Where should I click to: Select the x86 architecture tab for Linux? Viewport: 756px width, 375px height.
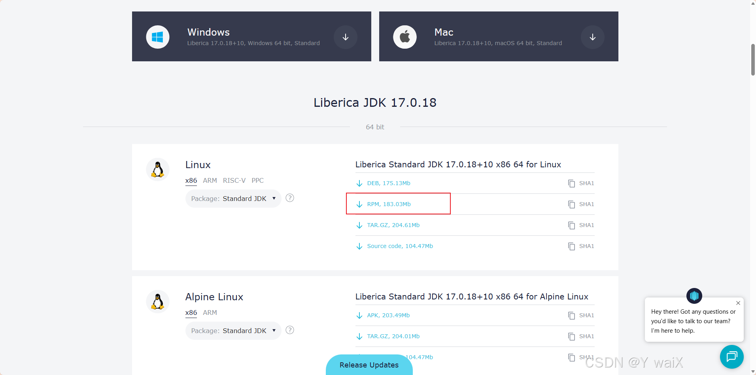tap(191, 180)
